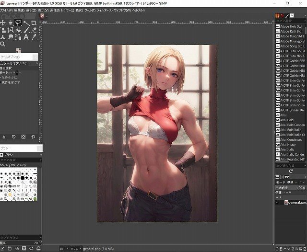This screenshot has width=307, height=252.
Task: Open the 150% zoom dropdown
Action: (x=76, y=249)
